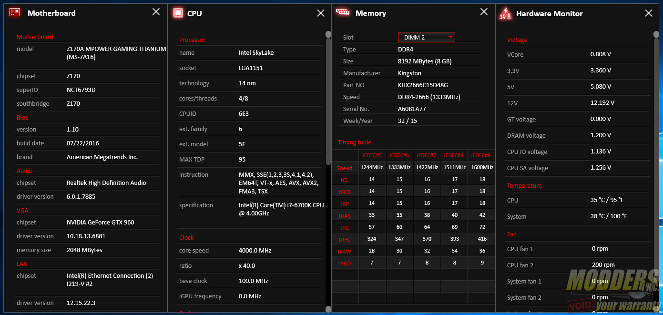Viewport: 663px width, 315px height.
Task: Close the Hardware Monitor panel
Action: pyautogui.click(x=649, y=13)
